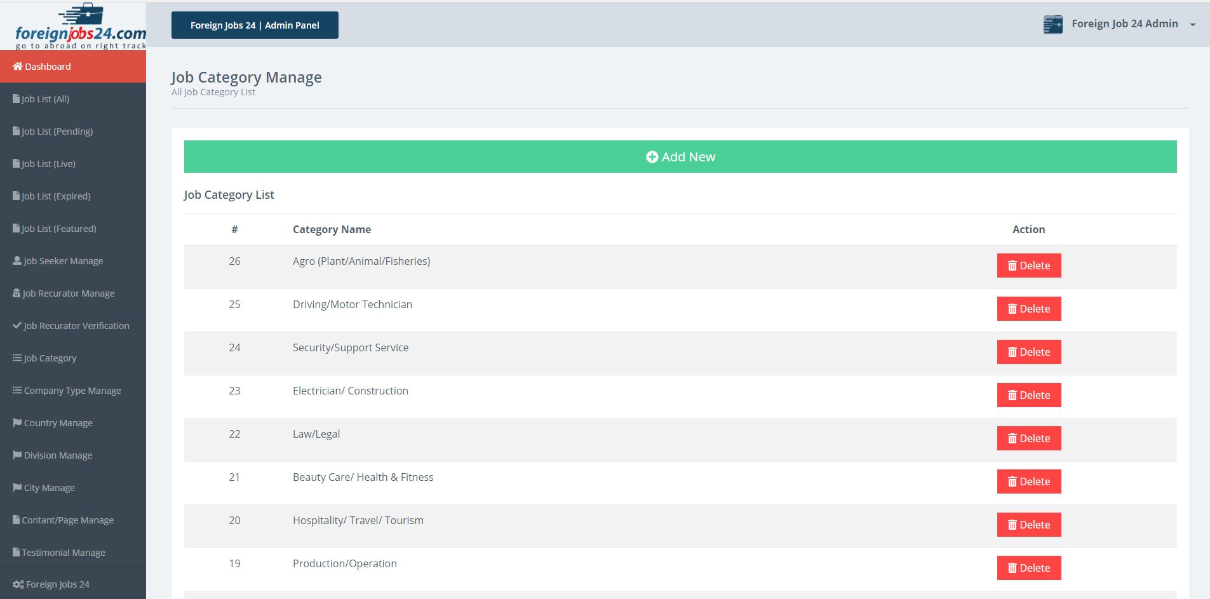Delete the Beauty Care/ Health & Fitness category
Screen dimensions: 1210x599
coord(1029,481)
